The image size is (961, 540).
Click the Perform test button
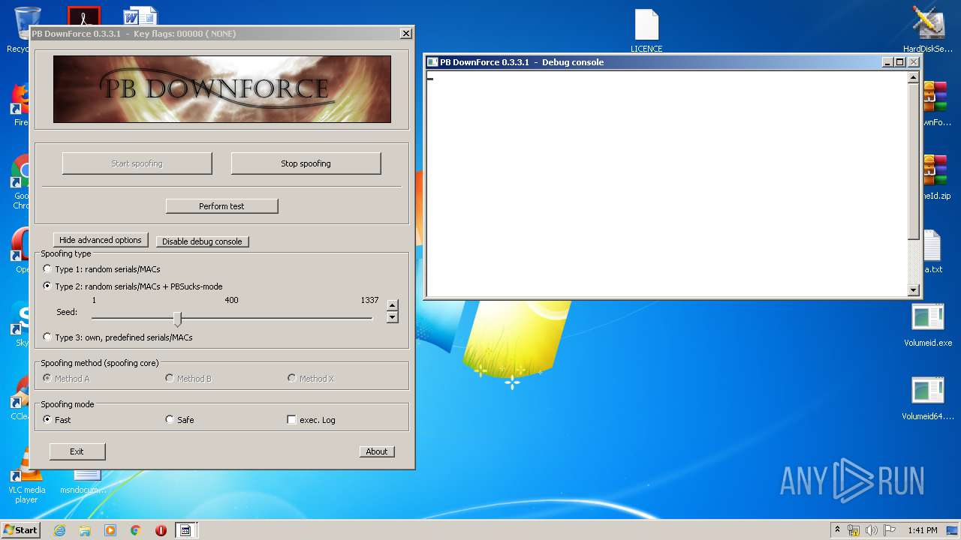[x=221, y=206]
